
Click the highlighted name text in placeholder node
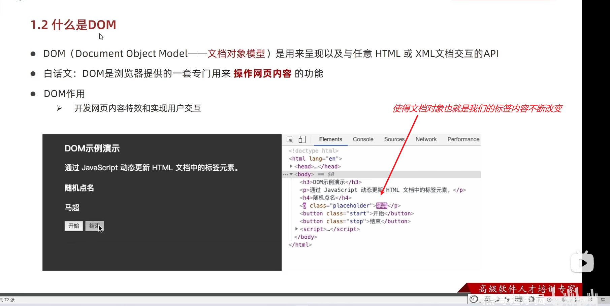coord(382,205)
